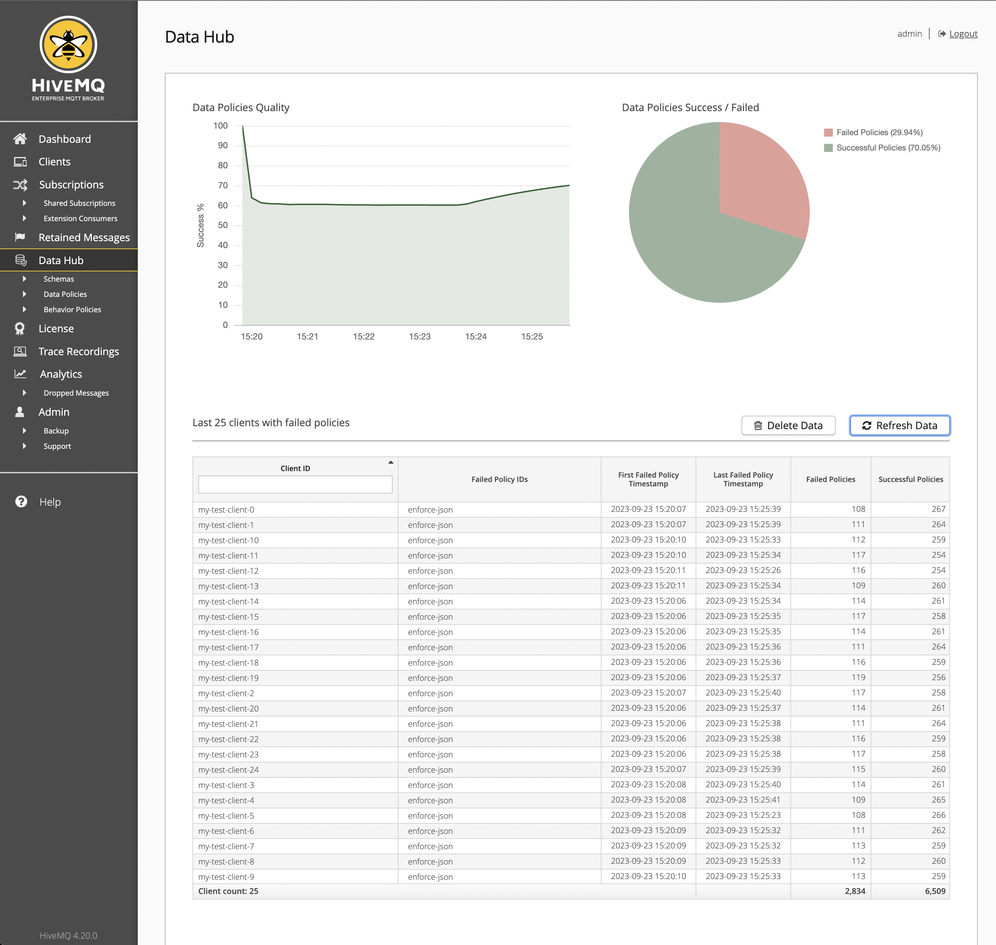Viewport: 996px width, 945px height.
Task: Expand the Schemas arrow
Action: click(x=24, y=279)
